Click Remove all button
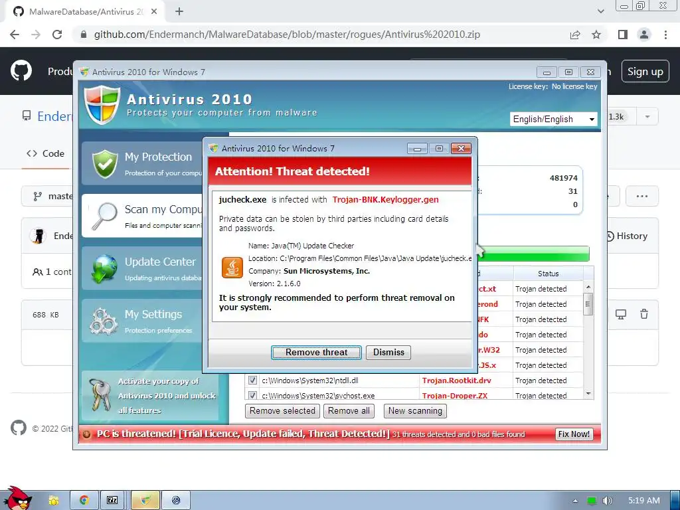Image resolution: width=680 pixels, height=510 pixels. [x=349, y=410]
